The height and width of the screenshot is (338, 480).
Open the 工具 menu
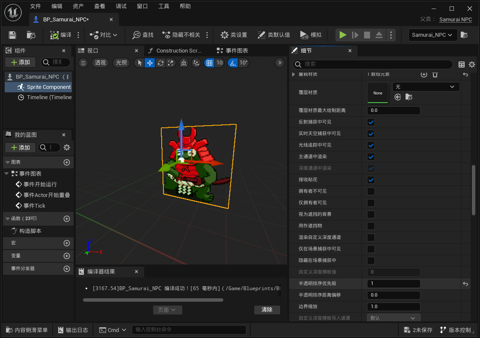point(164,6)
